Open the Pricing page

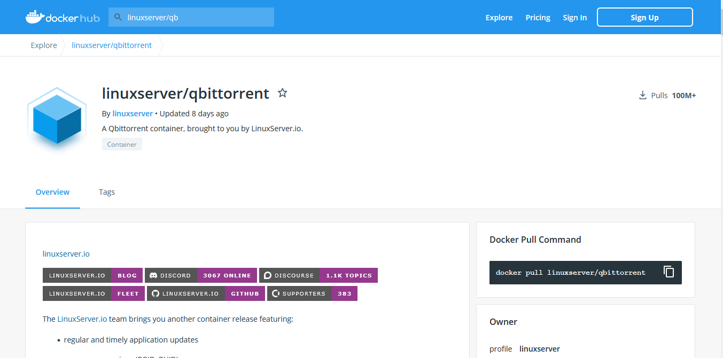click(538, 18)
